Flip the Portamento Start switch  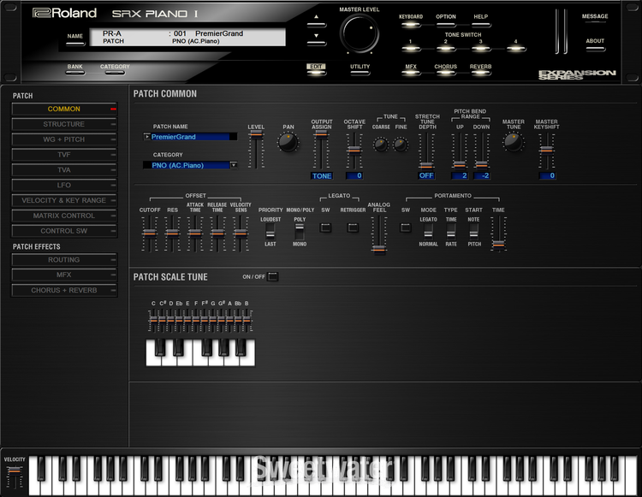473,232
